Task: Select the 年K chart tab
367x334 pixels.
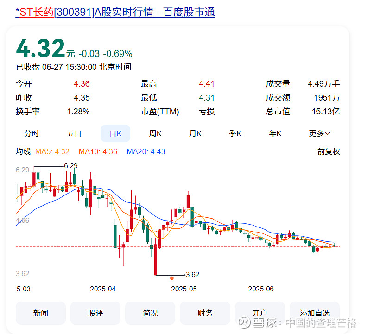Action: pos(275,133)
